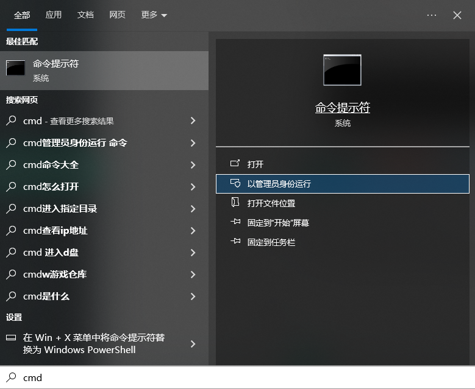Click search icon beside cmd管理员身份运行 命令

click(x=11, y=142)
